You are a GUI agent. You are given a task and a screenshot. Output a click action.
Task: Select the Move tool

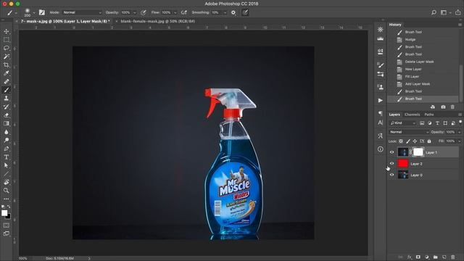click(7, 31)
